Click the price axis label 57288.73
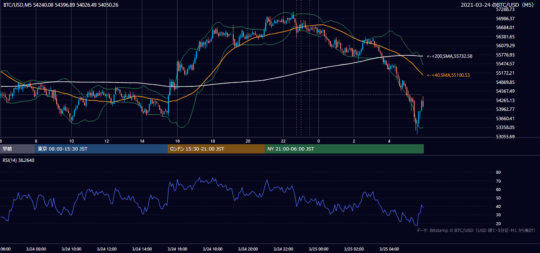Viewport: 540px width, 253px height. pos(505,9)
